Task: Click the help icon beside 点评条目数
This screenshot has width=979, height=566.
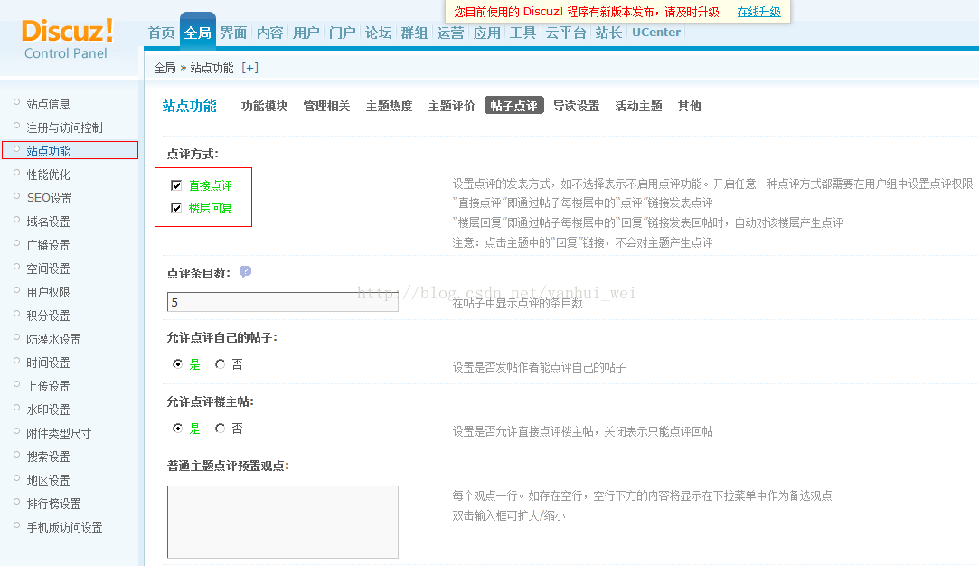Action: pyautogui.click(x=245, y=271)
